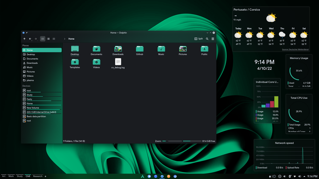Image resolution: width=319 pixels, height=179 pixels.
Task: Select the Documents folder icon
Action: pyautogui.click(x=96, y=50)
